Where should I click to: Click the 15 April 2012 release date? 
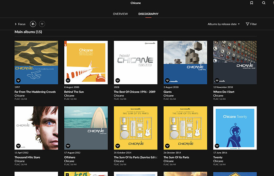[21, 153]
